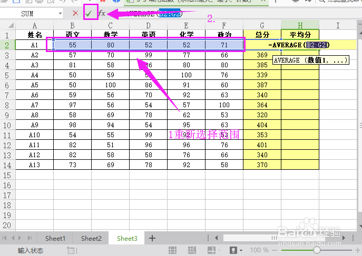Select column A header
Screen dimensions: 362x256
pyautogui.click(x=34, y=25)
